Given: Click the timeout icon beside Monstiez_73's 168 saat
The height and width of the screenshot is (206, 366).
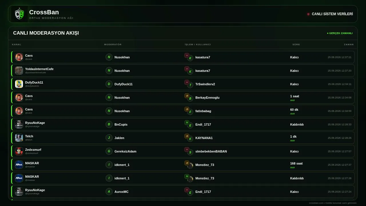Looking at the screenshot, I should click(x=187, y=163).
